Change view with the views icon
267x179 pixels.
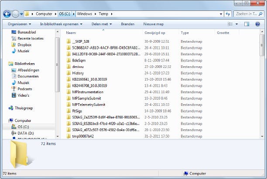[230, 24]
